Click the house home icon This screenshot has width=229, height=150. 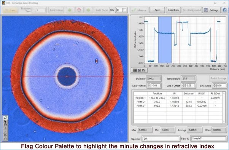tap(79, 10)
